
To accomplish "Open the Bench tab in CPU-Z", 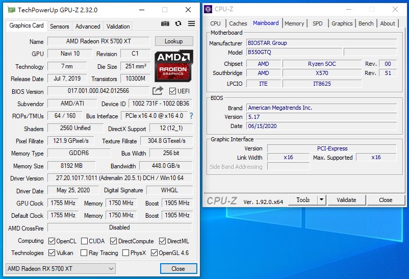I will coord(366,23).
